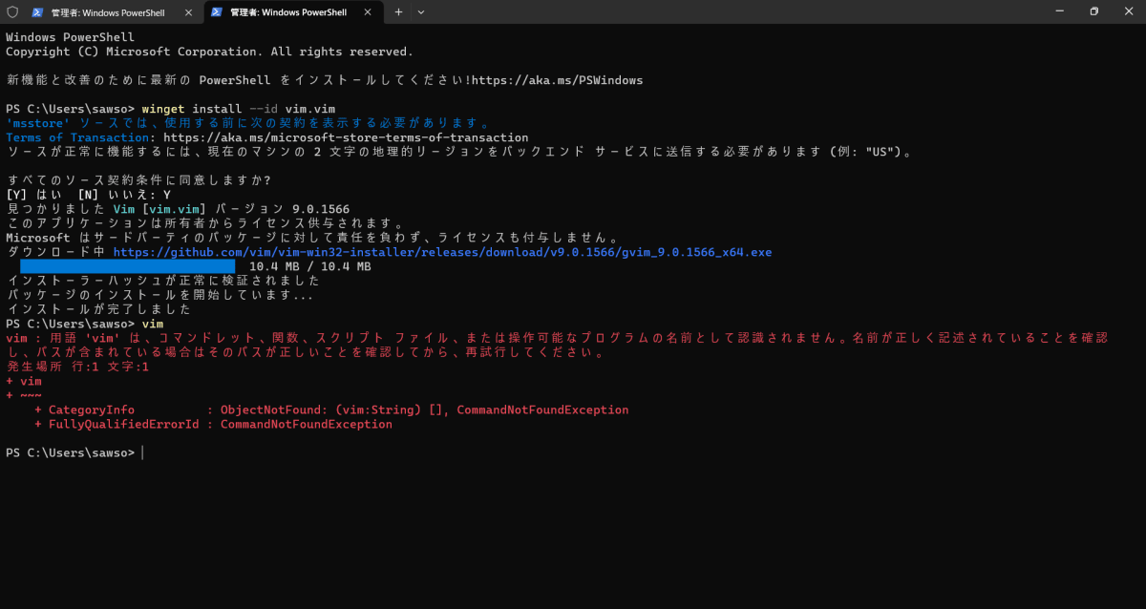The width and height of the screenshot is (1146, 609).
Task: Open a new tab with the plus button
Action: [399, 12]
